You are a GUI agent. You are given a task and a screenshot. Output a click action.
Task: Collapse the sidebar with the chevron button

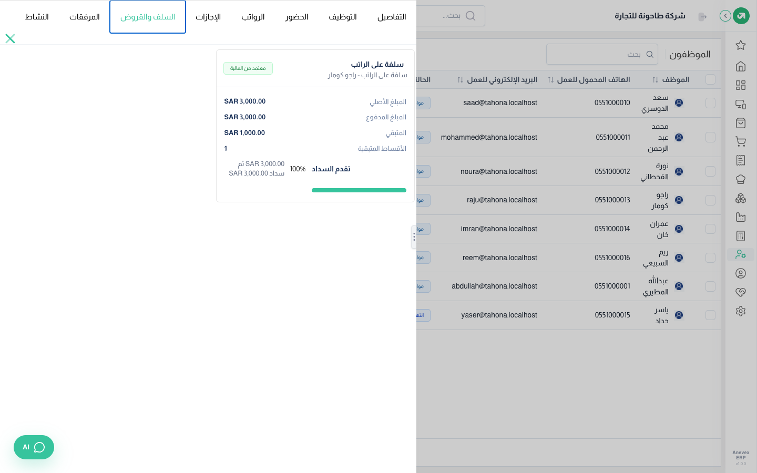[x=725, y=16]
